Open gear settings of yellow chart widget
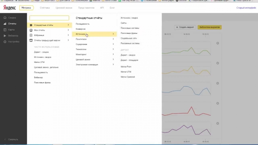This screenshot has height=145, width=258. [x=218, y=63]
